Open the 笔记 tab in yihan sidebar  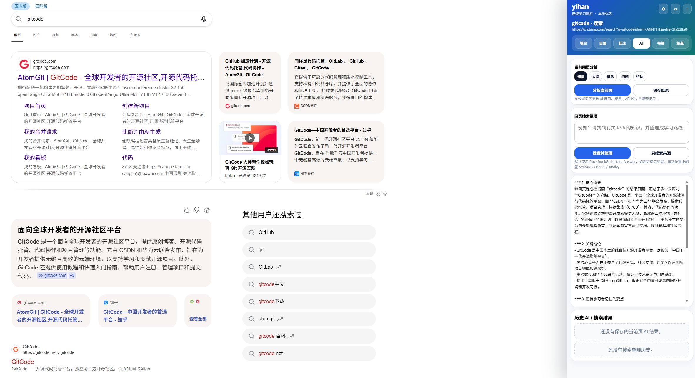583,43
